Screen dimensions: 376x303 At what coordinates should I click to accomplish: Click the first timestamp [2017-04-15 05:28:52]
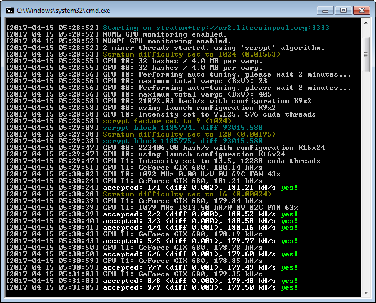(x=52, y=28)
